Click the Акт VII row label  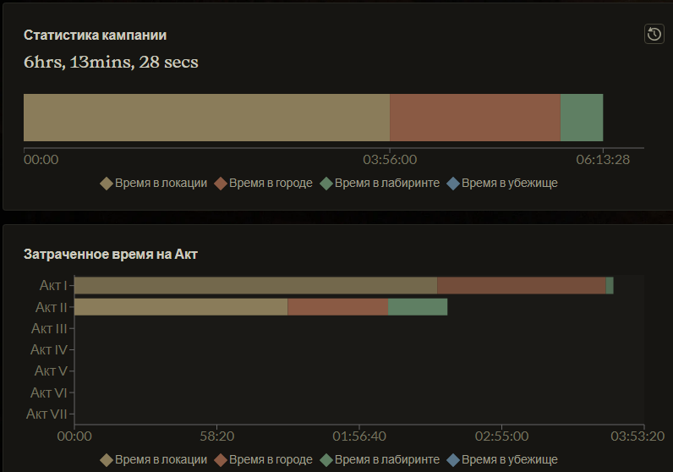click(x=47, y=414)
